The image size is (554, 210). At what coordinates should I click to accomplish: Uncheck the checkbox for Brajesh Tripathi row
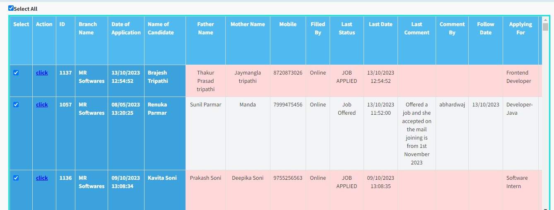click(x=16, y=73)
